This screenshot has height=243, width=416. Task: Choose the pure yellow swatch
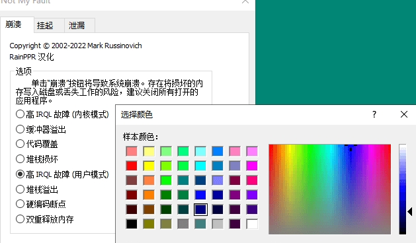point(149,166)
